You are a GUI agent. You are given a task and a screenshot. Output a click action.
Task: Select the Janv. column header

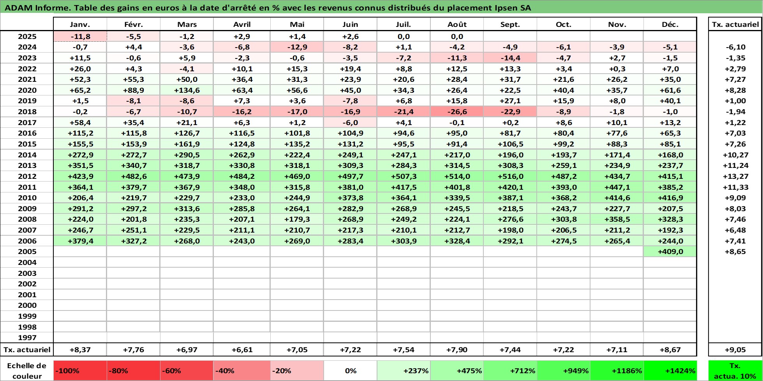[80, 24]
